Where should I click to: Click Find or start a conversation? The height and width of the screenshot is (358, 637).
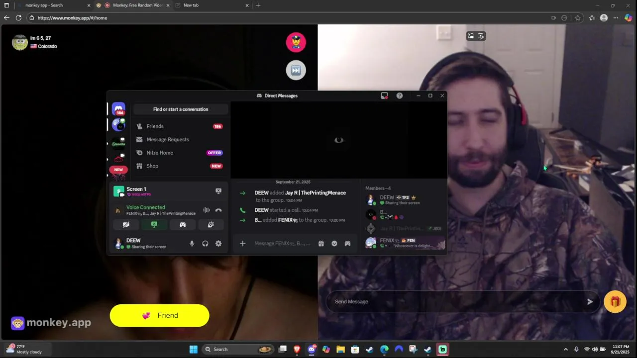181,109
